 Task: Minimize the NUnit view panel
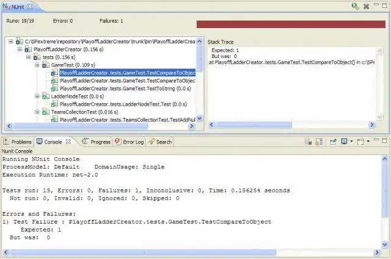click(x=376, y=4)
